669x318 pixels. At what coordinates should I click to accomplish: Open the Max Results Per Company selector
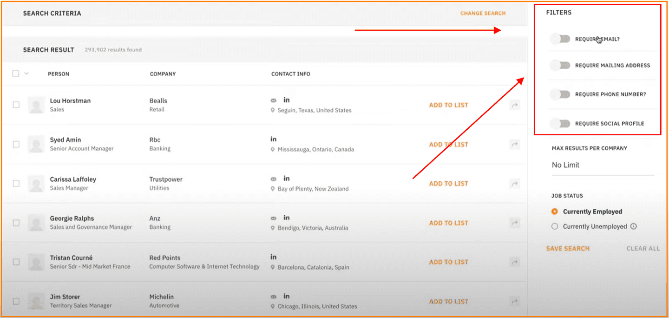pyautogui.click(x=599, y=165)
